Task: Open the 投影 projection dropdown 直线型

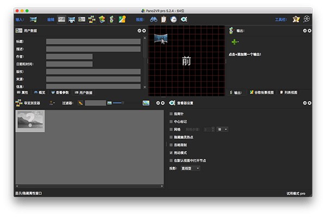Action: coord(190,169)
